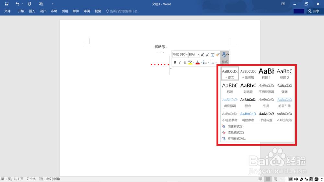Switch to Read Mode view icon
Viewport: 324px width, 182px height.
click(260, 179)
